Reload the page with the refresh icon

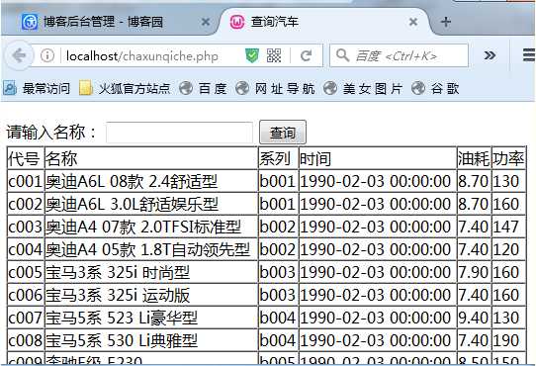(x=306, y=55)
